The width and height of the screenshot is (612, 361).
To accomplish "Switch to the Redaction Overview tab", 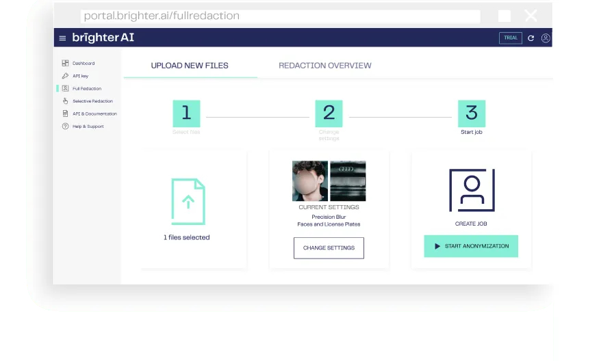I will click(325, 66).
